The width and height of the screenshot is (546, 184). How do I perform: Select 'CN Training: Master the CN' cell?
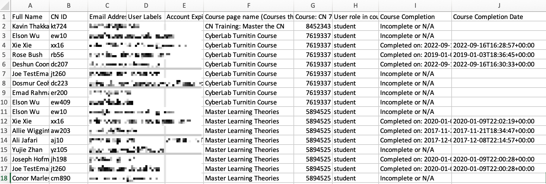pyautogui.click(x=249, y=26)
